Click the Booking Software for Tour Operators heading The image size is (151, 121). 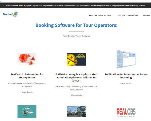pyautogui.click(x=77, y=25)
